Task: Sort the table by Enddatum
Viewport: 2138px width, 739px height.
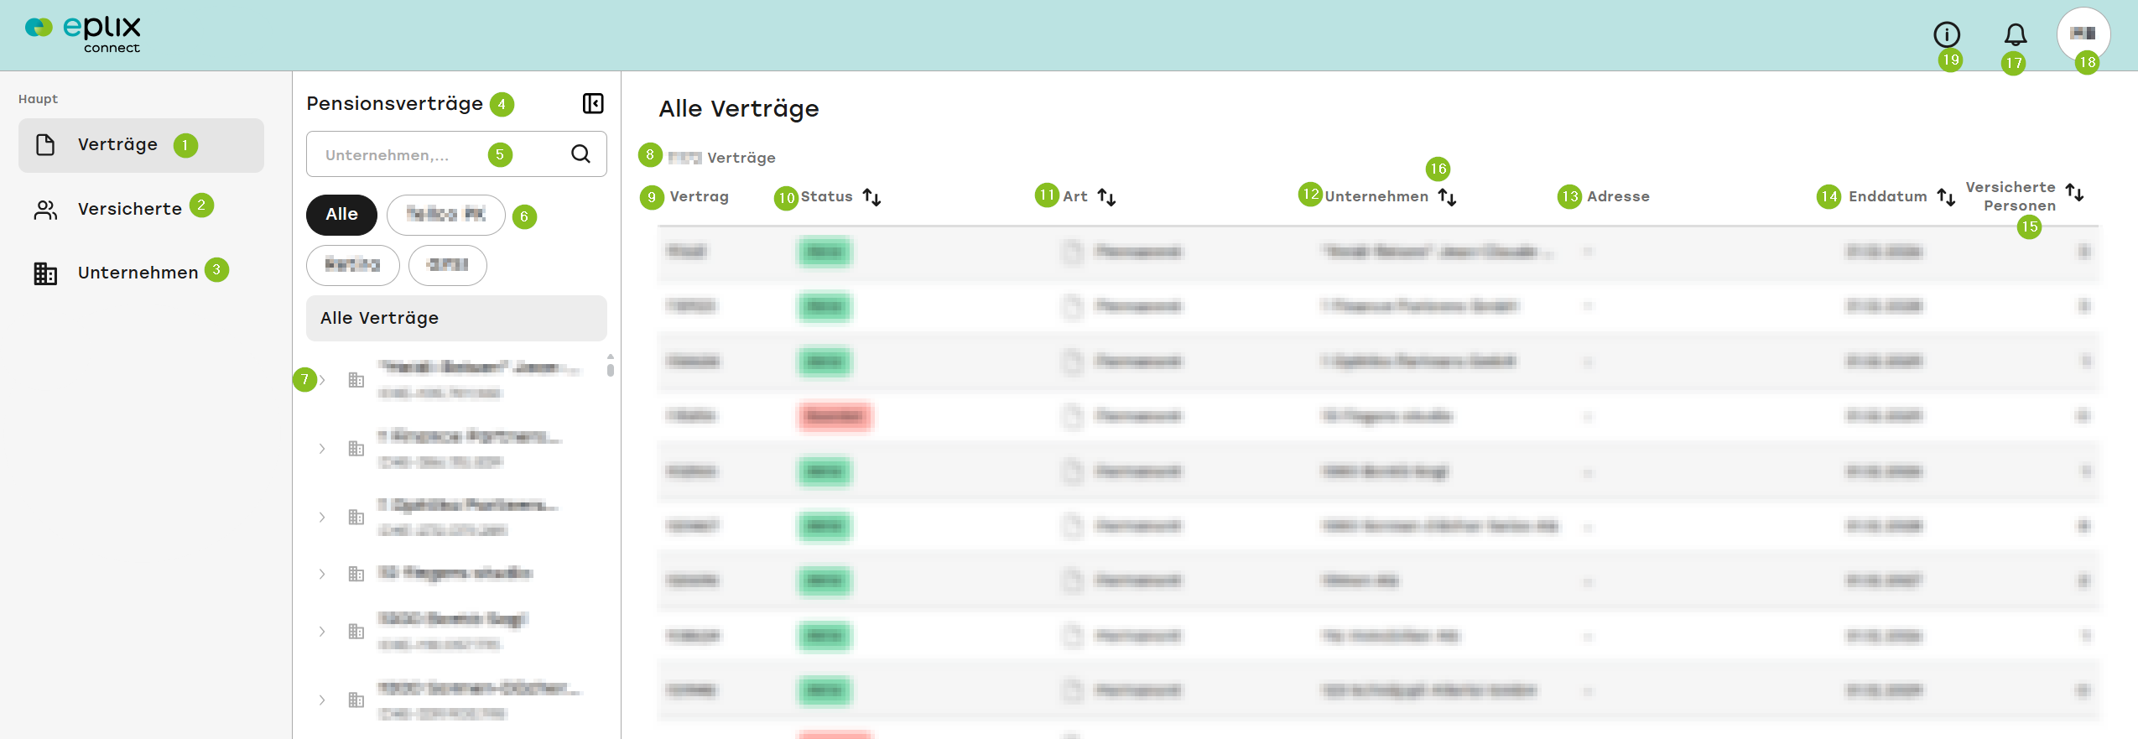Action: click(x=1946, y=197)
